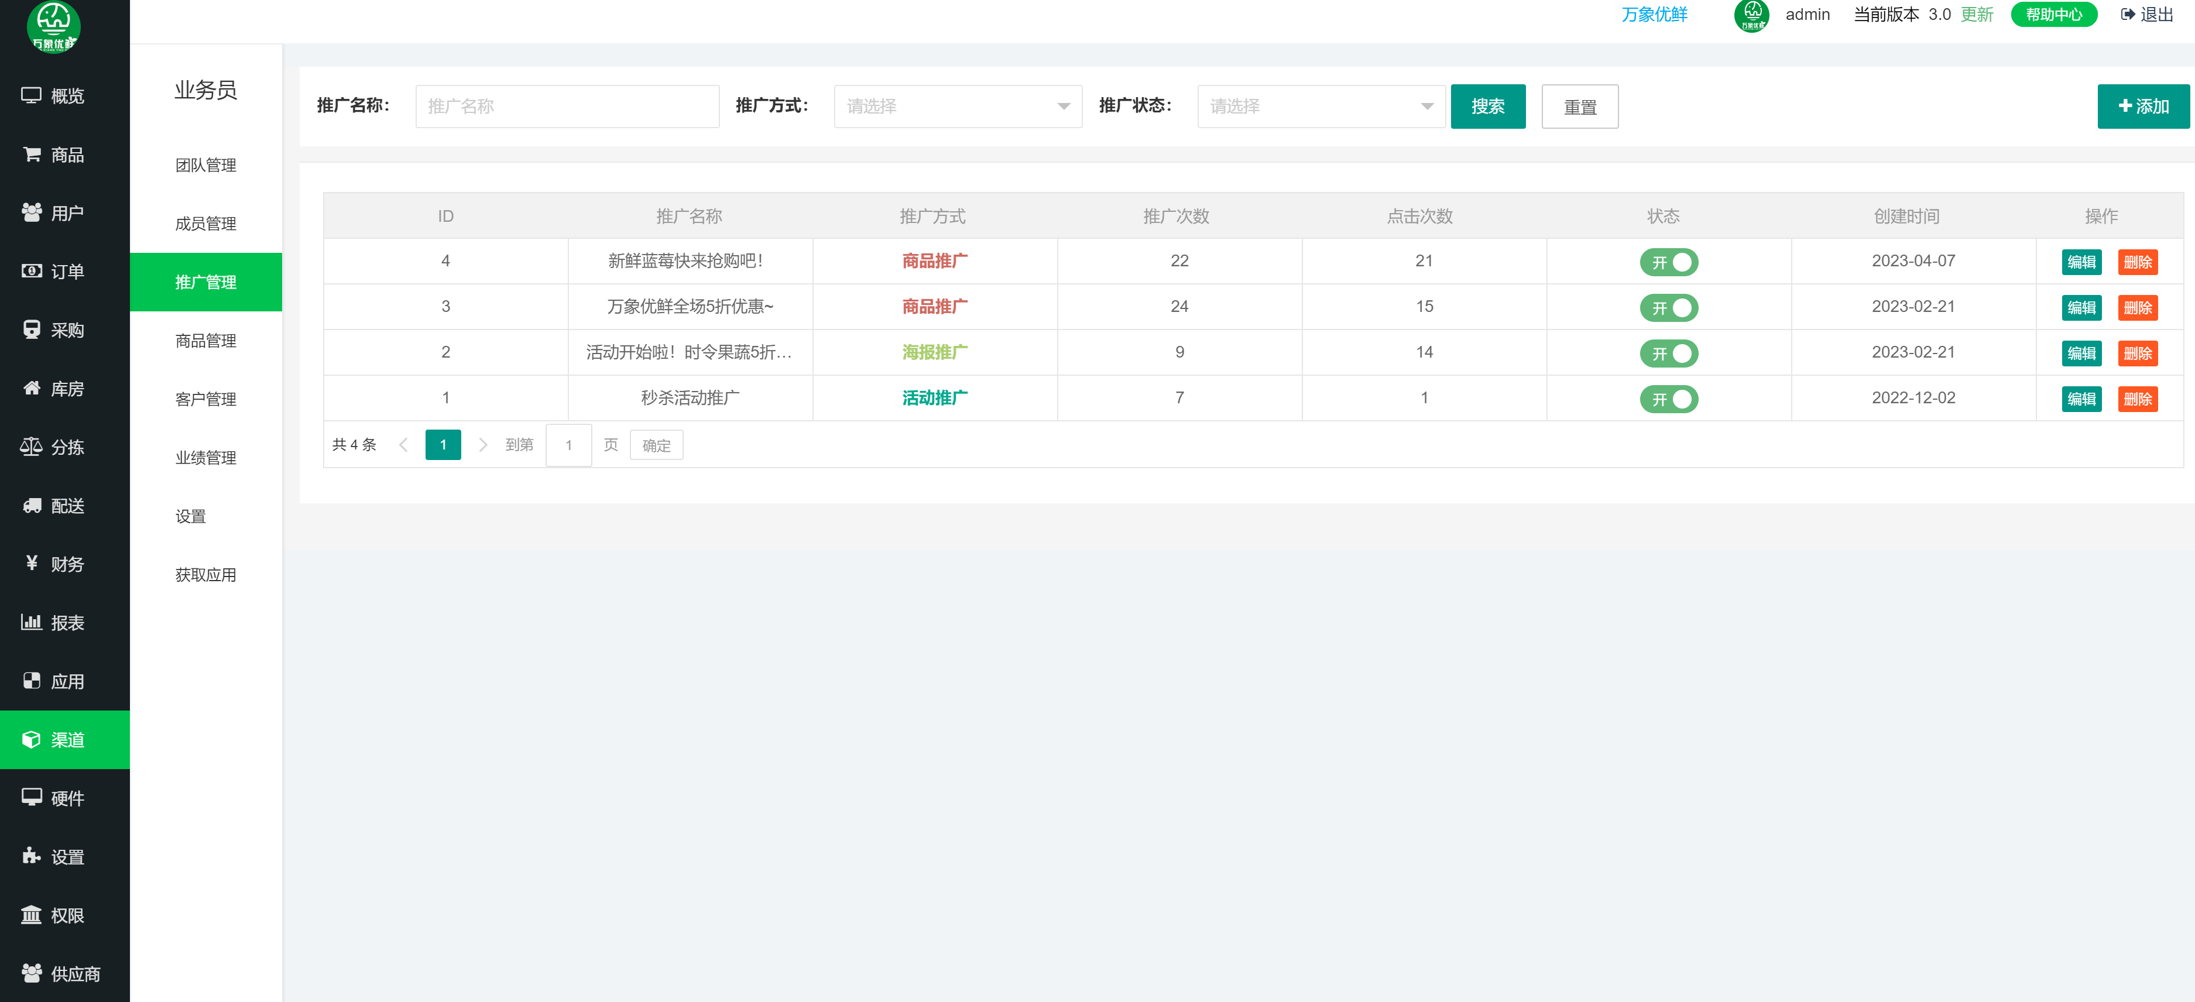Click the 分拣 balance scale icon
The height and width of the screenshot is (1002, 2195).
click(x=32, y=447)
